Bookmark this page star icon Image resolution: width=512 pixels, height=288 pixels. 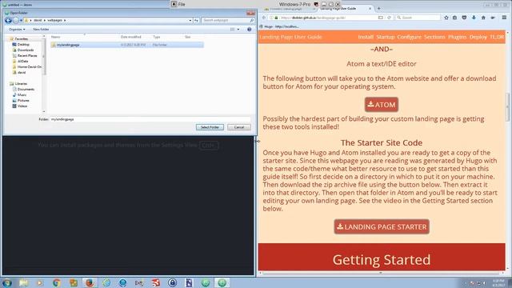click(446, 18)
